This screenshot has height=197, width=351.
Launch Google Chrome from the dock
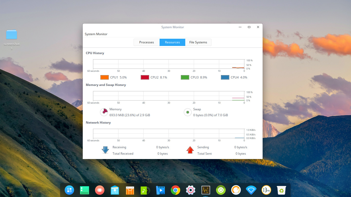point(175,190)
